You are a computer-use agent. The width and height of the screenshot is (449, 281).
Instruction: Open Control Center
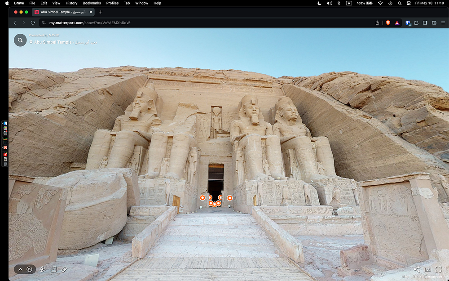409,3
